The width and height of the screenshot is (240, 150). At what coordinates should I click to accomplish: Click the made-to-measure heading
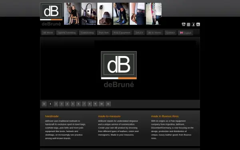click(109, 116)
